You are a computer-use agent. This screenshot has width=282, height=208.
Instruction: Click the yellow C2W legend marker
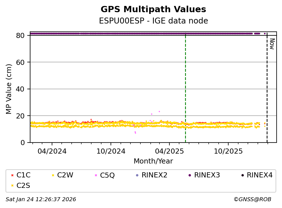point(53,175)
